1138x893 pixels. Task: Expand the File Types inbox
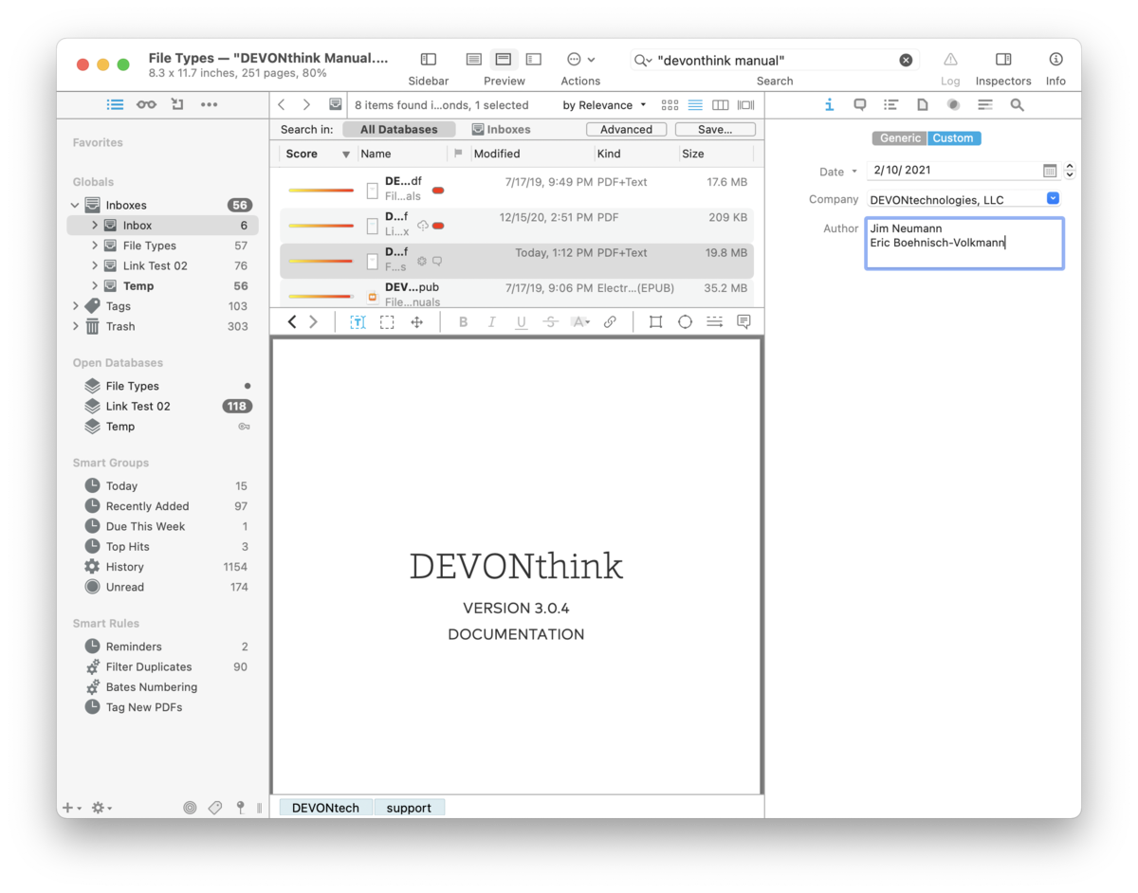[95, 246]
